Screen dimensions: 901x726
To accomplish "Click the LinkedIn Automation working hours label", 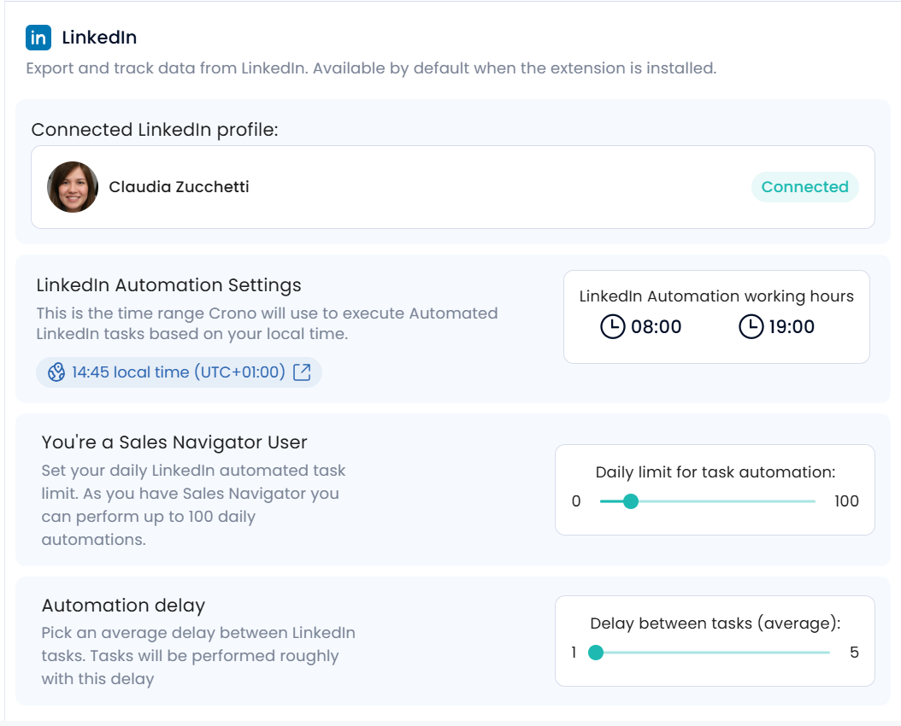I will pos(716,296).
